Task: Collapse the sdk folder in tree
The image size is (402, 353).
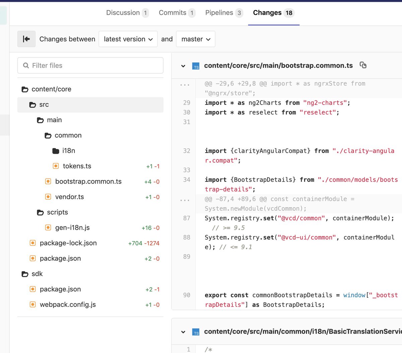Action: [x=90, y=274]
